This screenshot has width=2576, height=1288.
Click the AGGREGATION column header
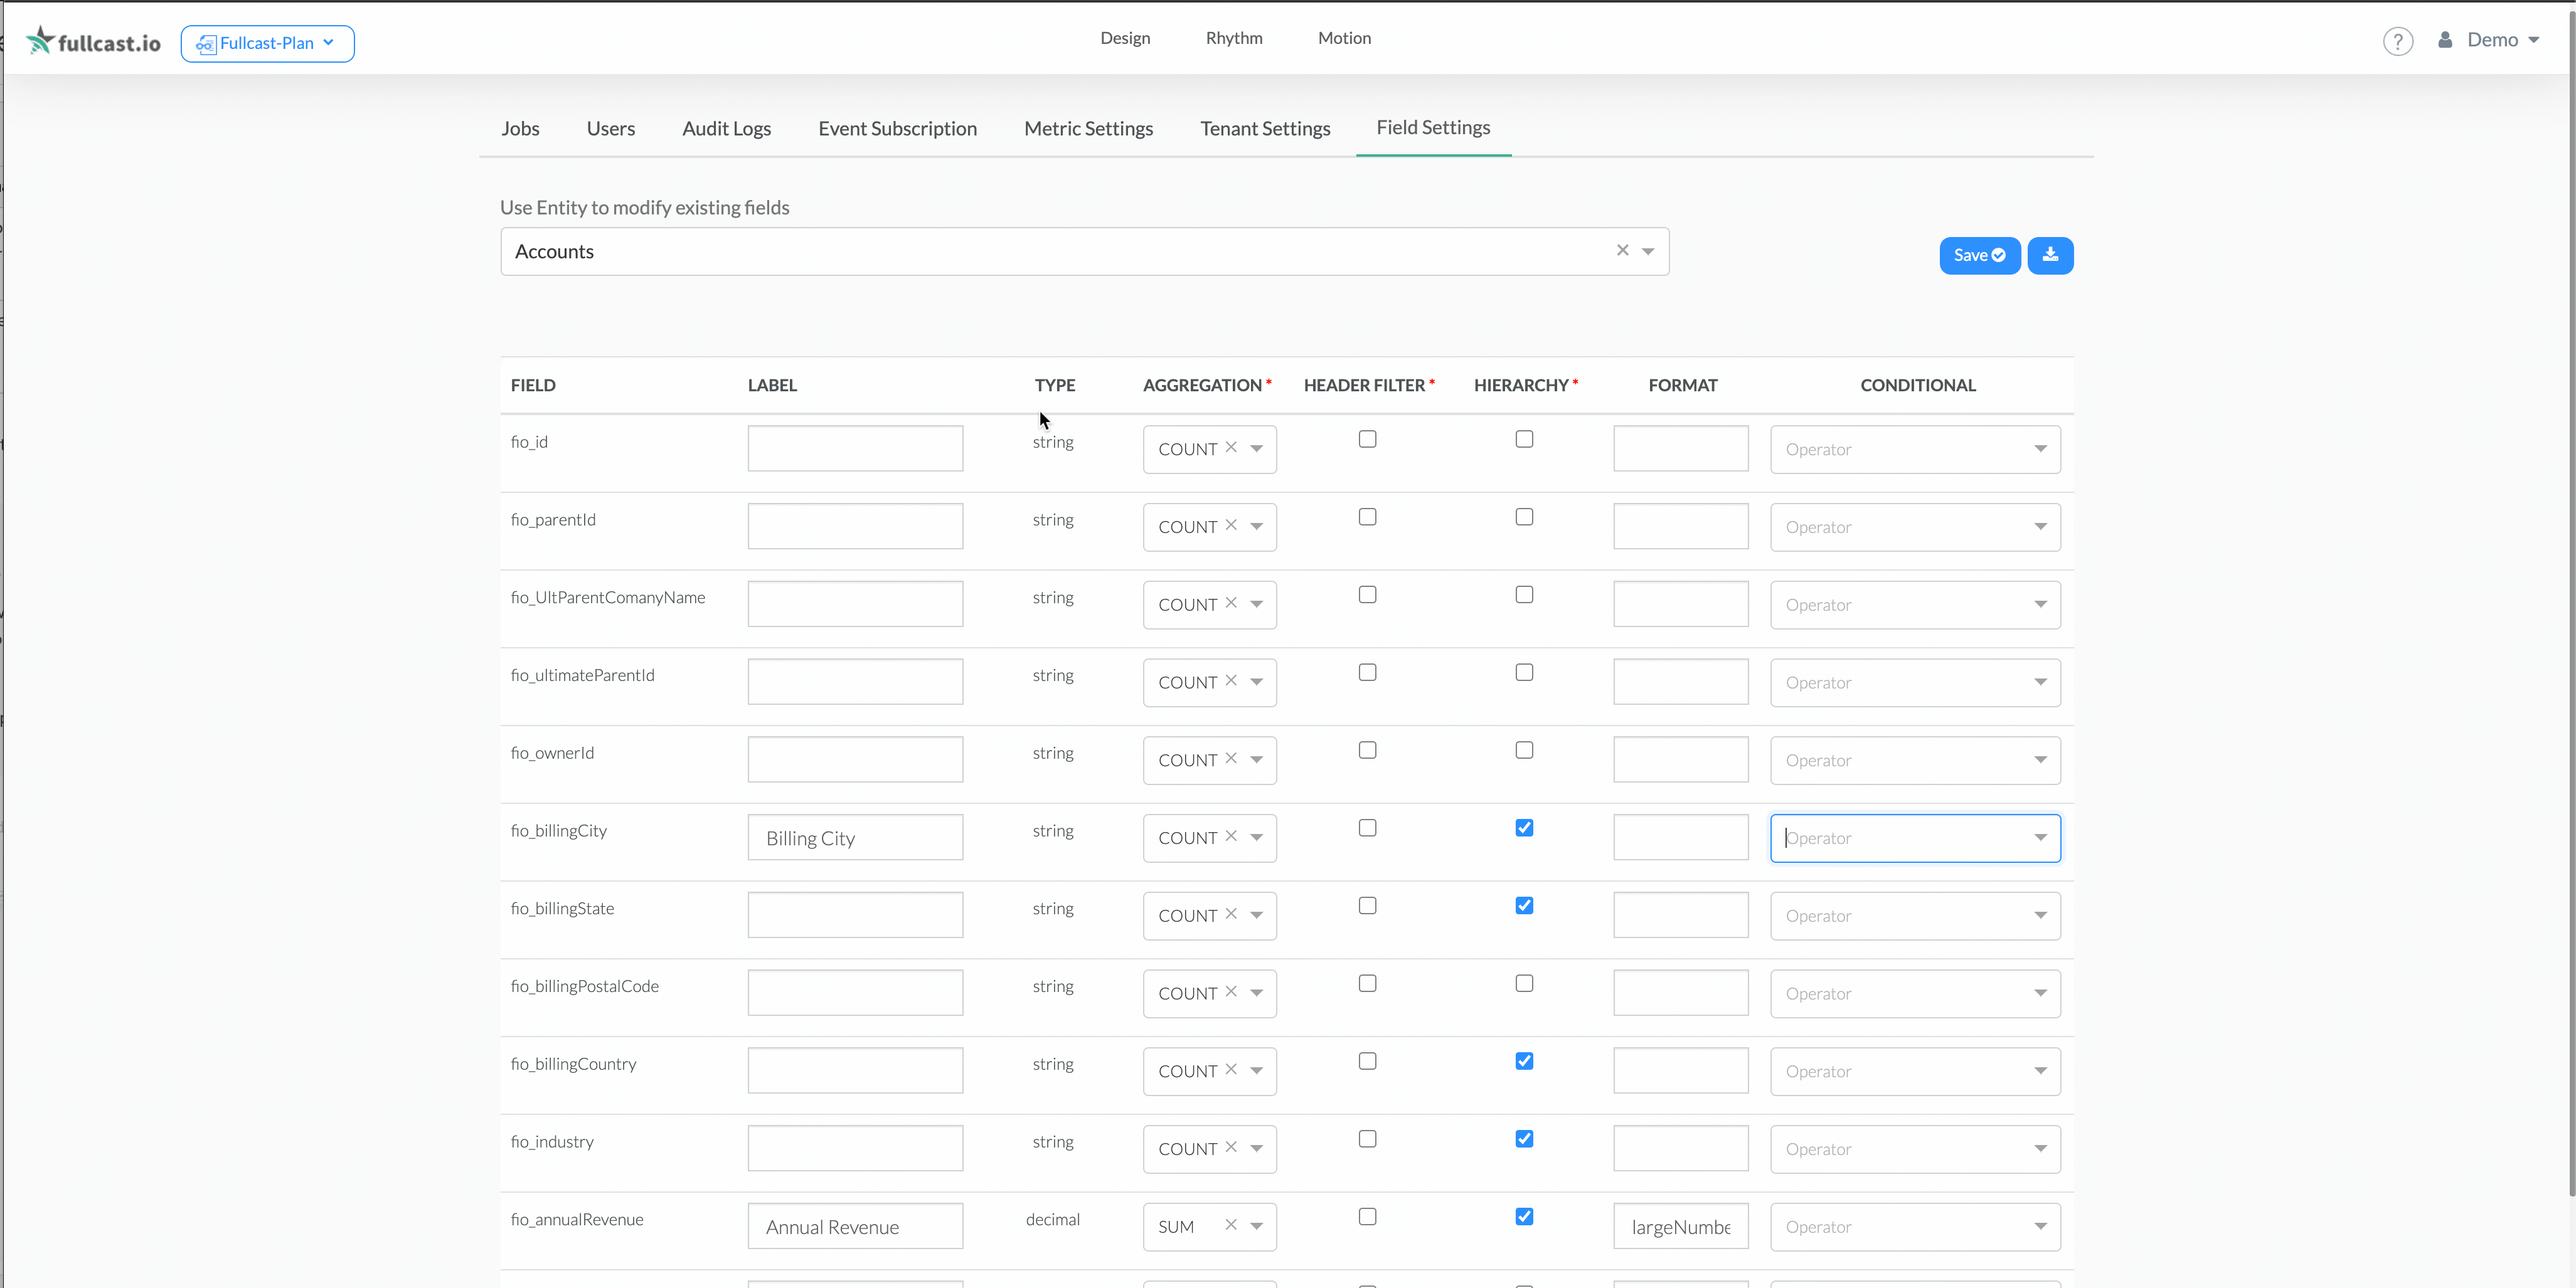pyautogui.click(x=1202, y=386)
